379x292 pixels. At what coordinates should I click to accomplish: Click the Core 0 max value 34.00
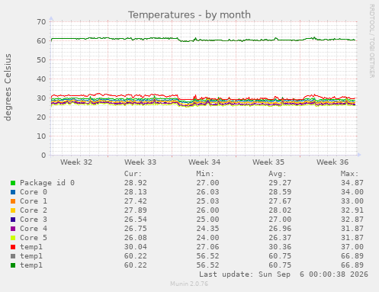352,192
